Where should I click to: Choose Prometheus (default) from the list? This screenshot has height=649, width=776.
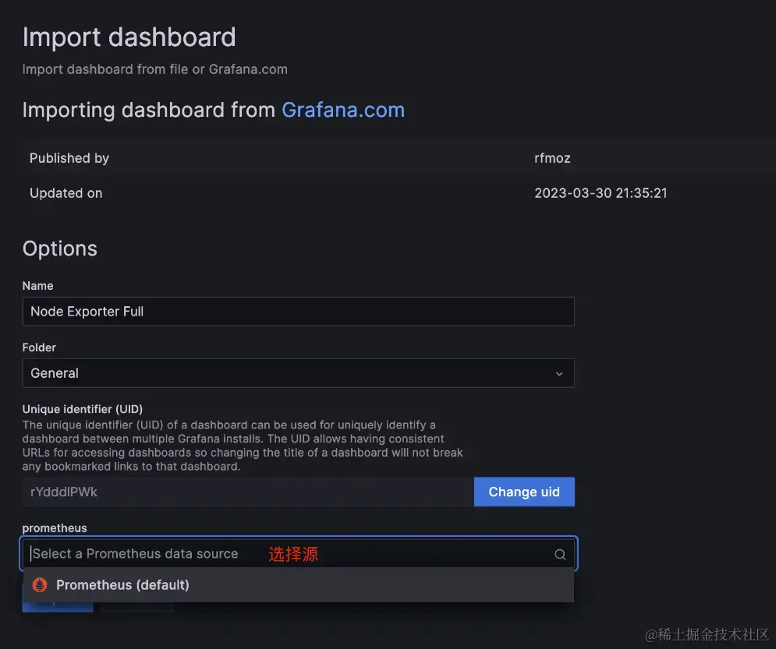click(x=299, y=585)
